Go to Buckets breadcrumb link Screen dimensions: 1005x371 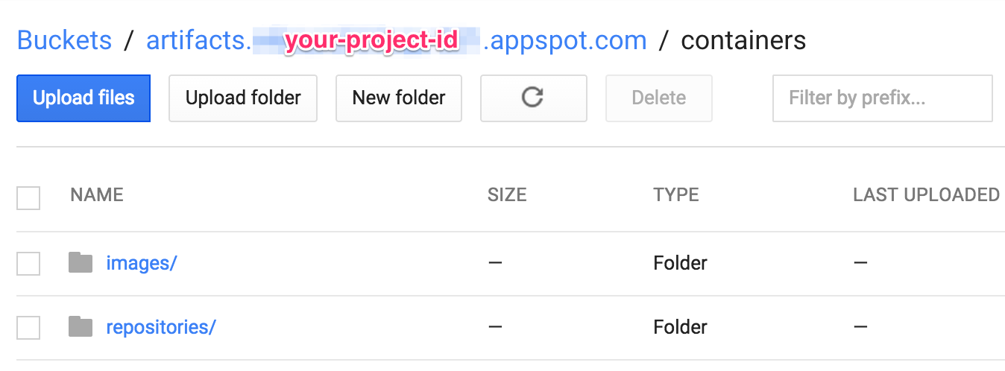point(64,40)
